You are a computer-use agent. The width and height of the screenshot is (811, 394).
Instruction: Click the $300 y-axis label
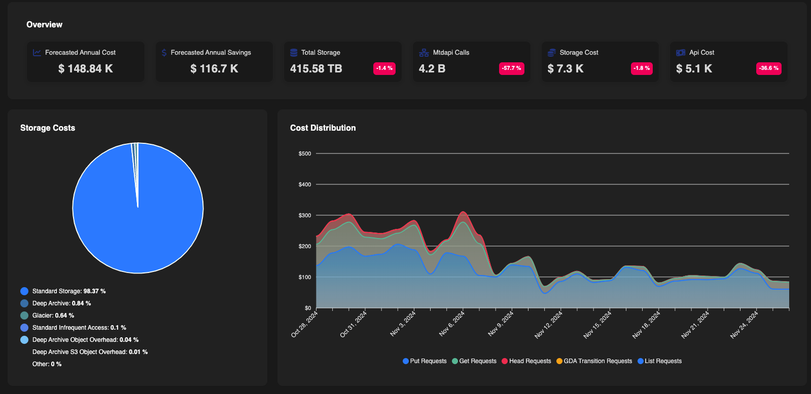pos(305,215)
